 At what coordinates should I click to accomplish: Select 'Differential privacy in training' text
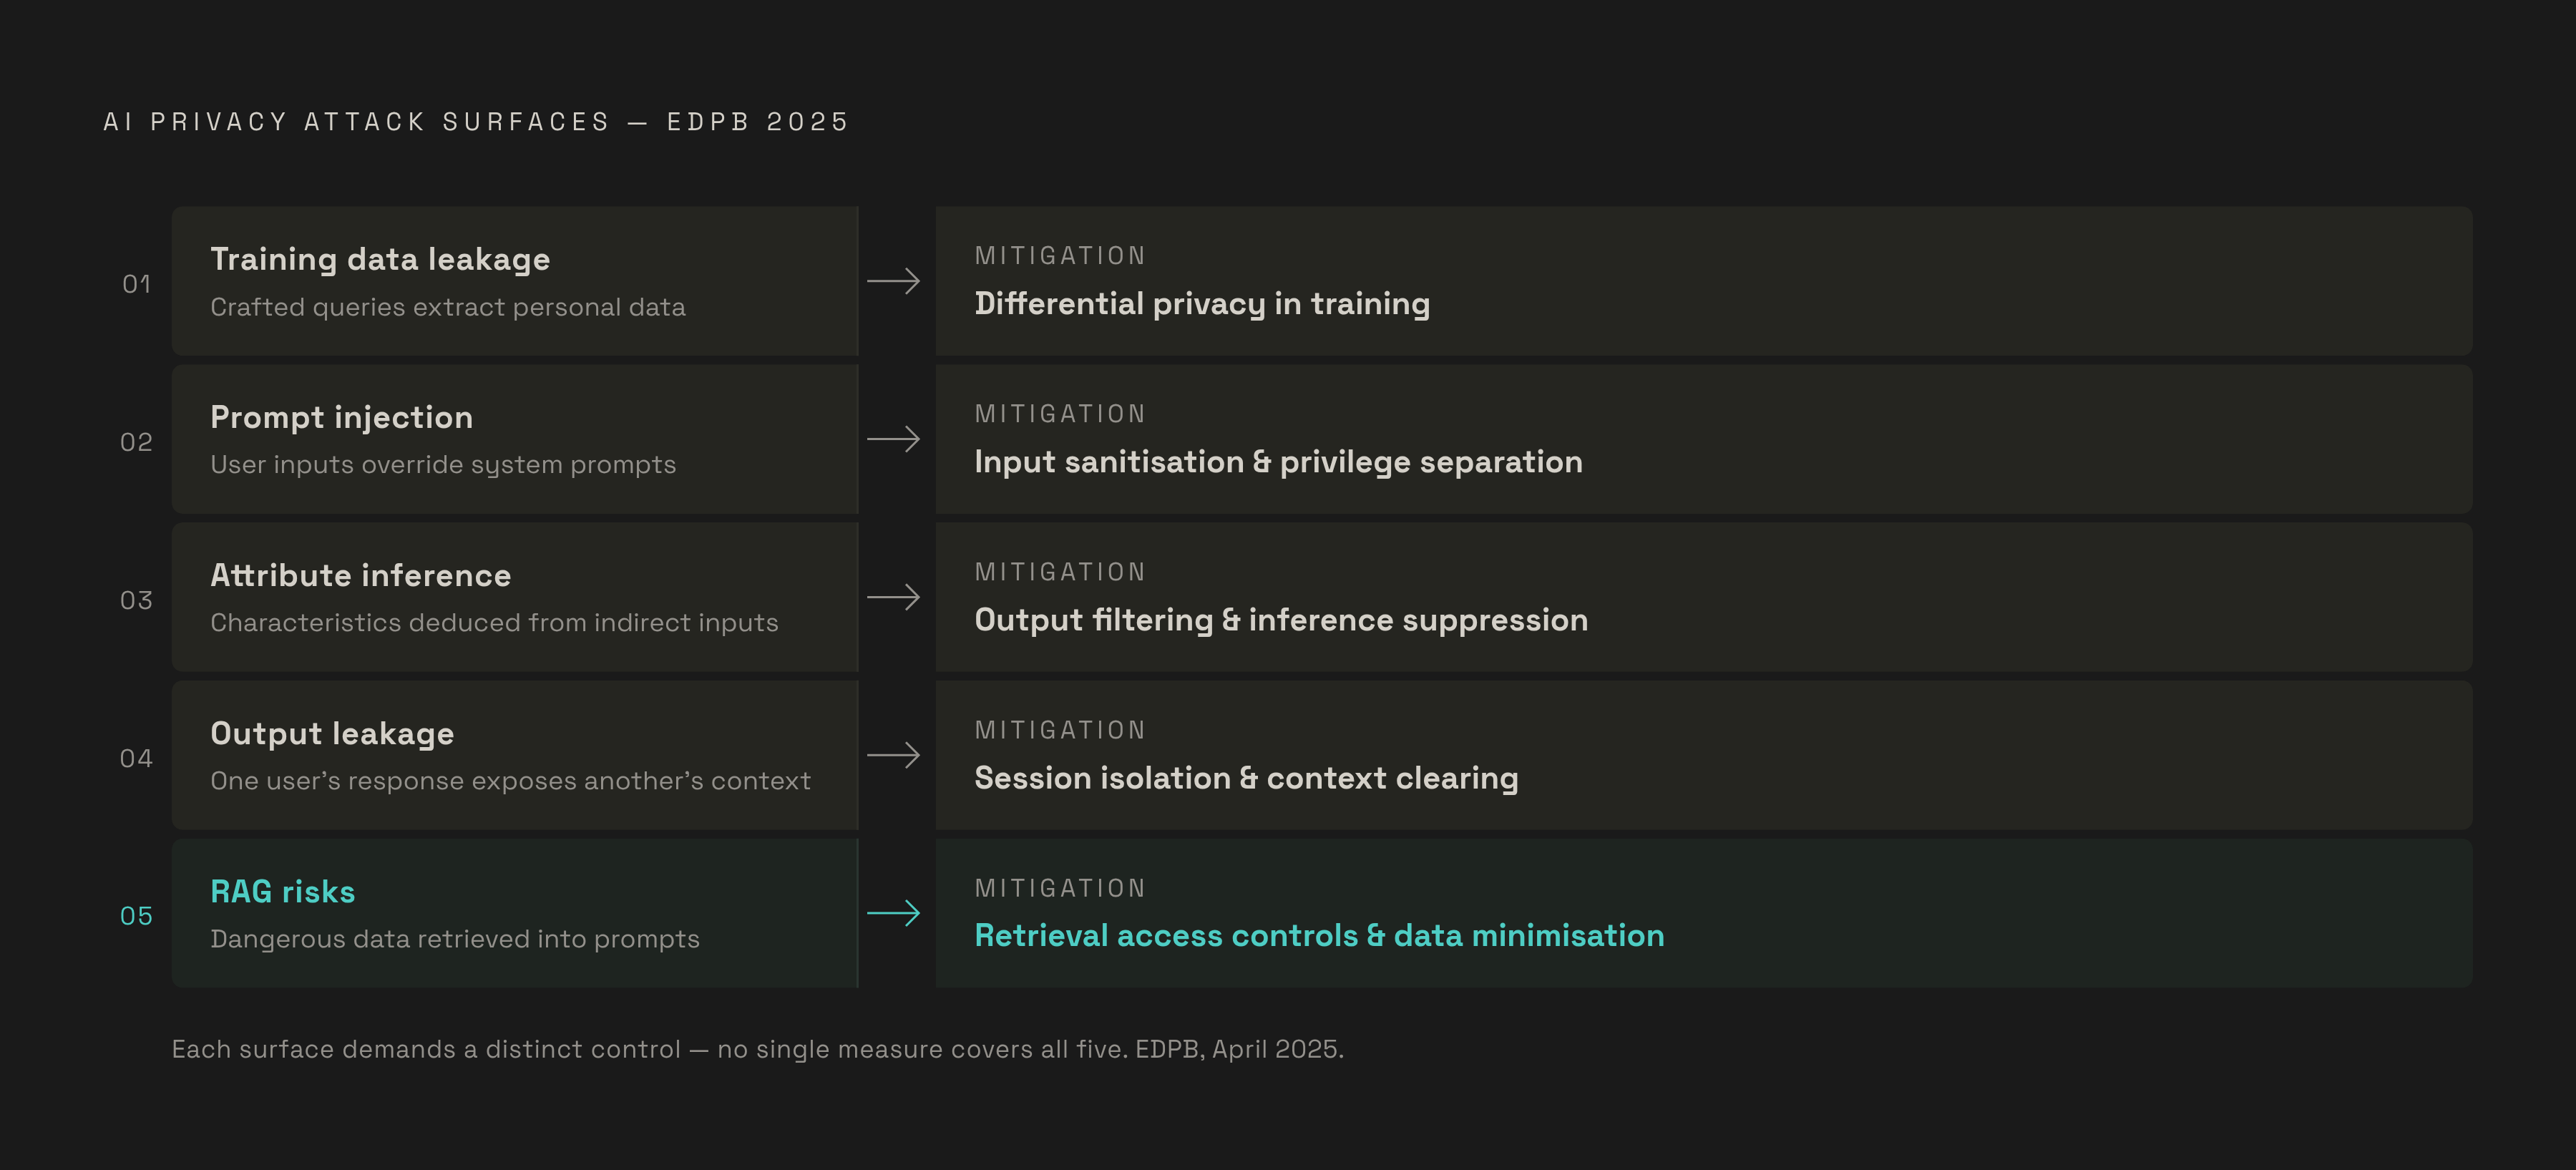coord(1202,304)
